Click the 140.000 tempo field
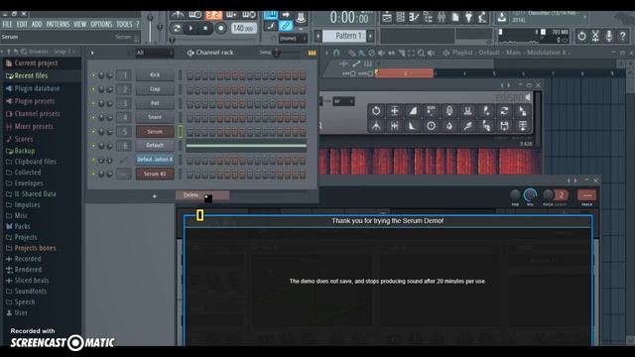635x357 pixels. 243,29
